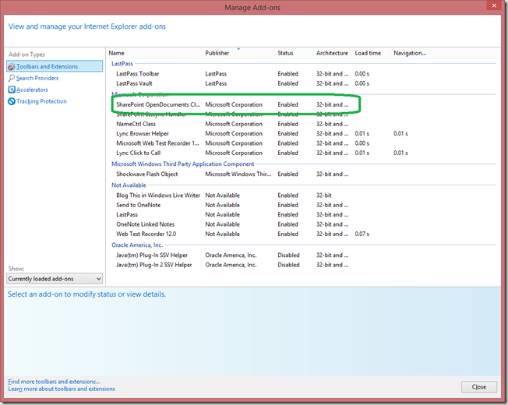Collapse the Microsoft Windows Third Party Application Component group
Screen dimensions: 508x405
[x=183, y=164]
